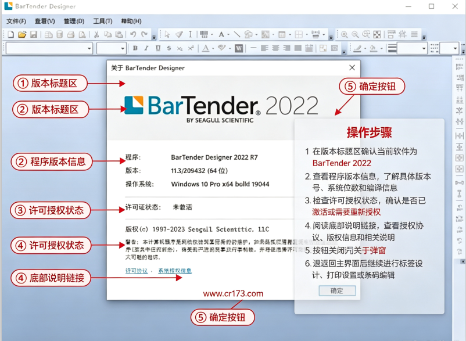The image size is (466, 341).
Task: Open the 管理(D) menu
Action: 74,21
